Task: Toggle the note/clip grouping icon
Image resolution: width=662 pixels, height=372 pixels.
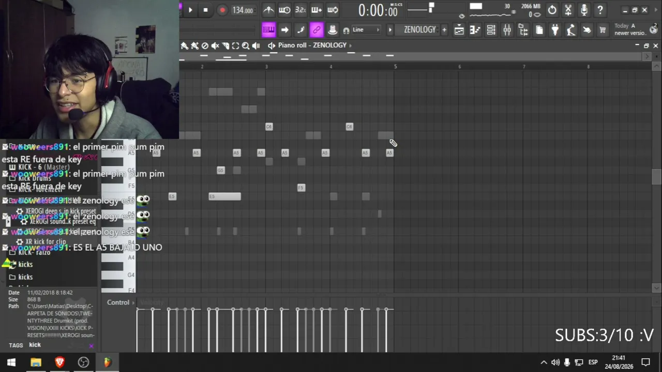Action: (x=300, y=30)
